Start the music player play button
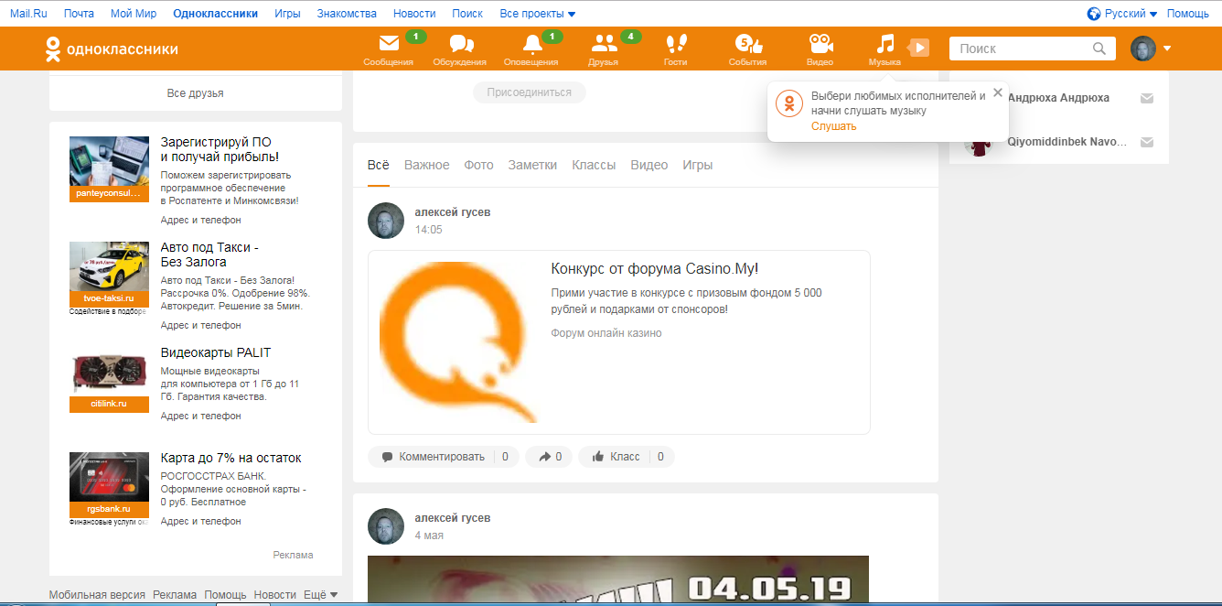The height and width of the screenshot is (606, 1222). pyautogui.click(x=919, y=47)
